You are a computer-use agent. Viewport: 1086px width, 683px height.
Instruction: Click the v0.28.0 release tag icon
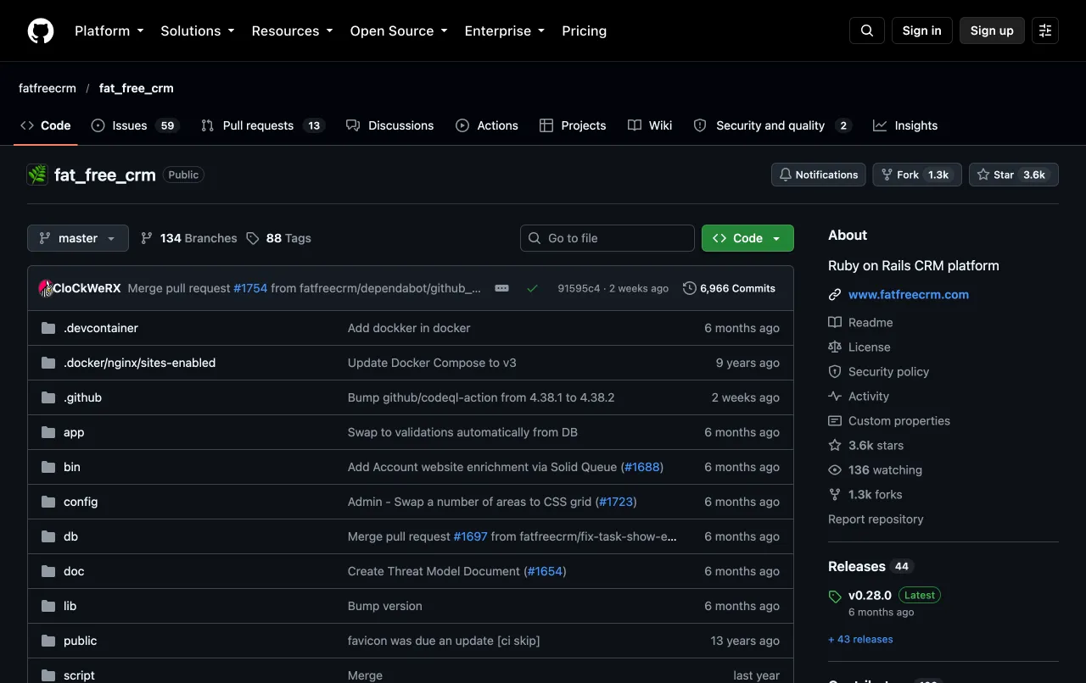coord(835,596)
